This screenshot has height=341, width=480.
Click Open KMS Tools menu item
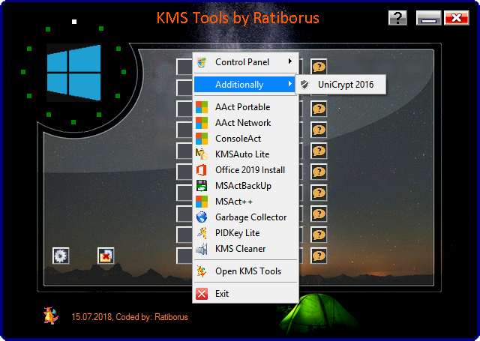click(x=247, y=271)
